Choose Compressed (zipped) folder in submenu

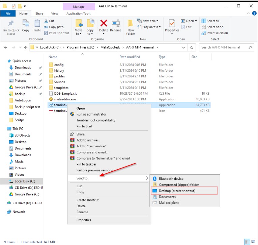pyautogui.click(x=179, y=185)
